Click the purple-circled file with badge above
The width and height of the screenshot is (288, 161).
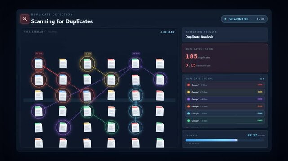(x=136, y=64)
